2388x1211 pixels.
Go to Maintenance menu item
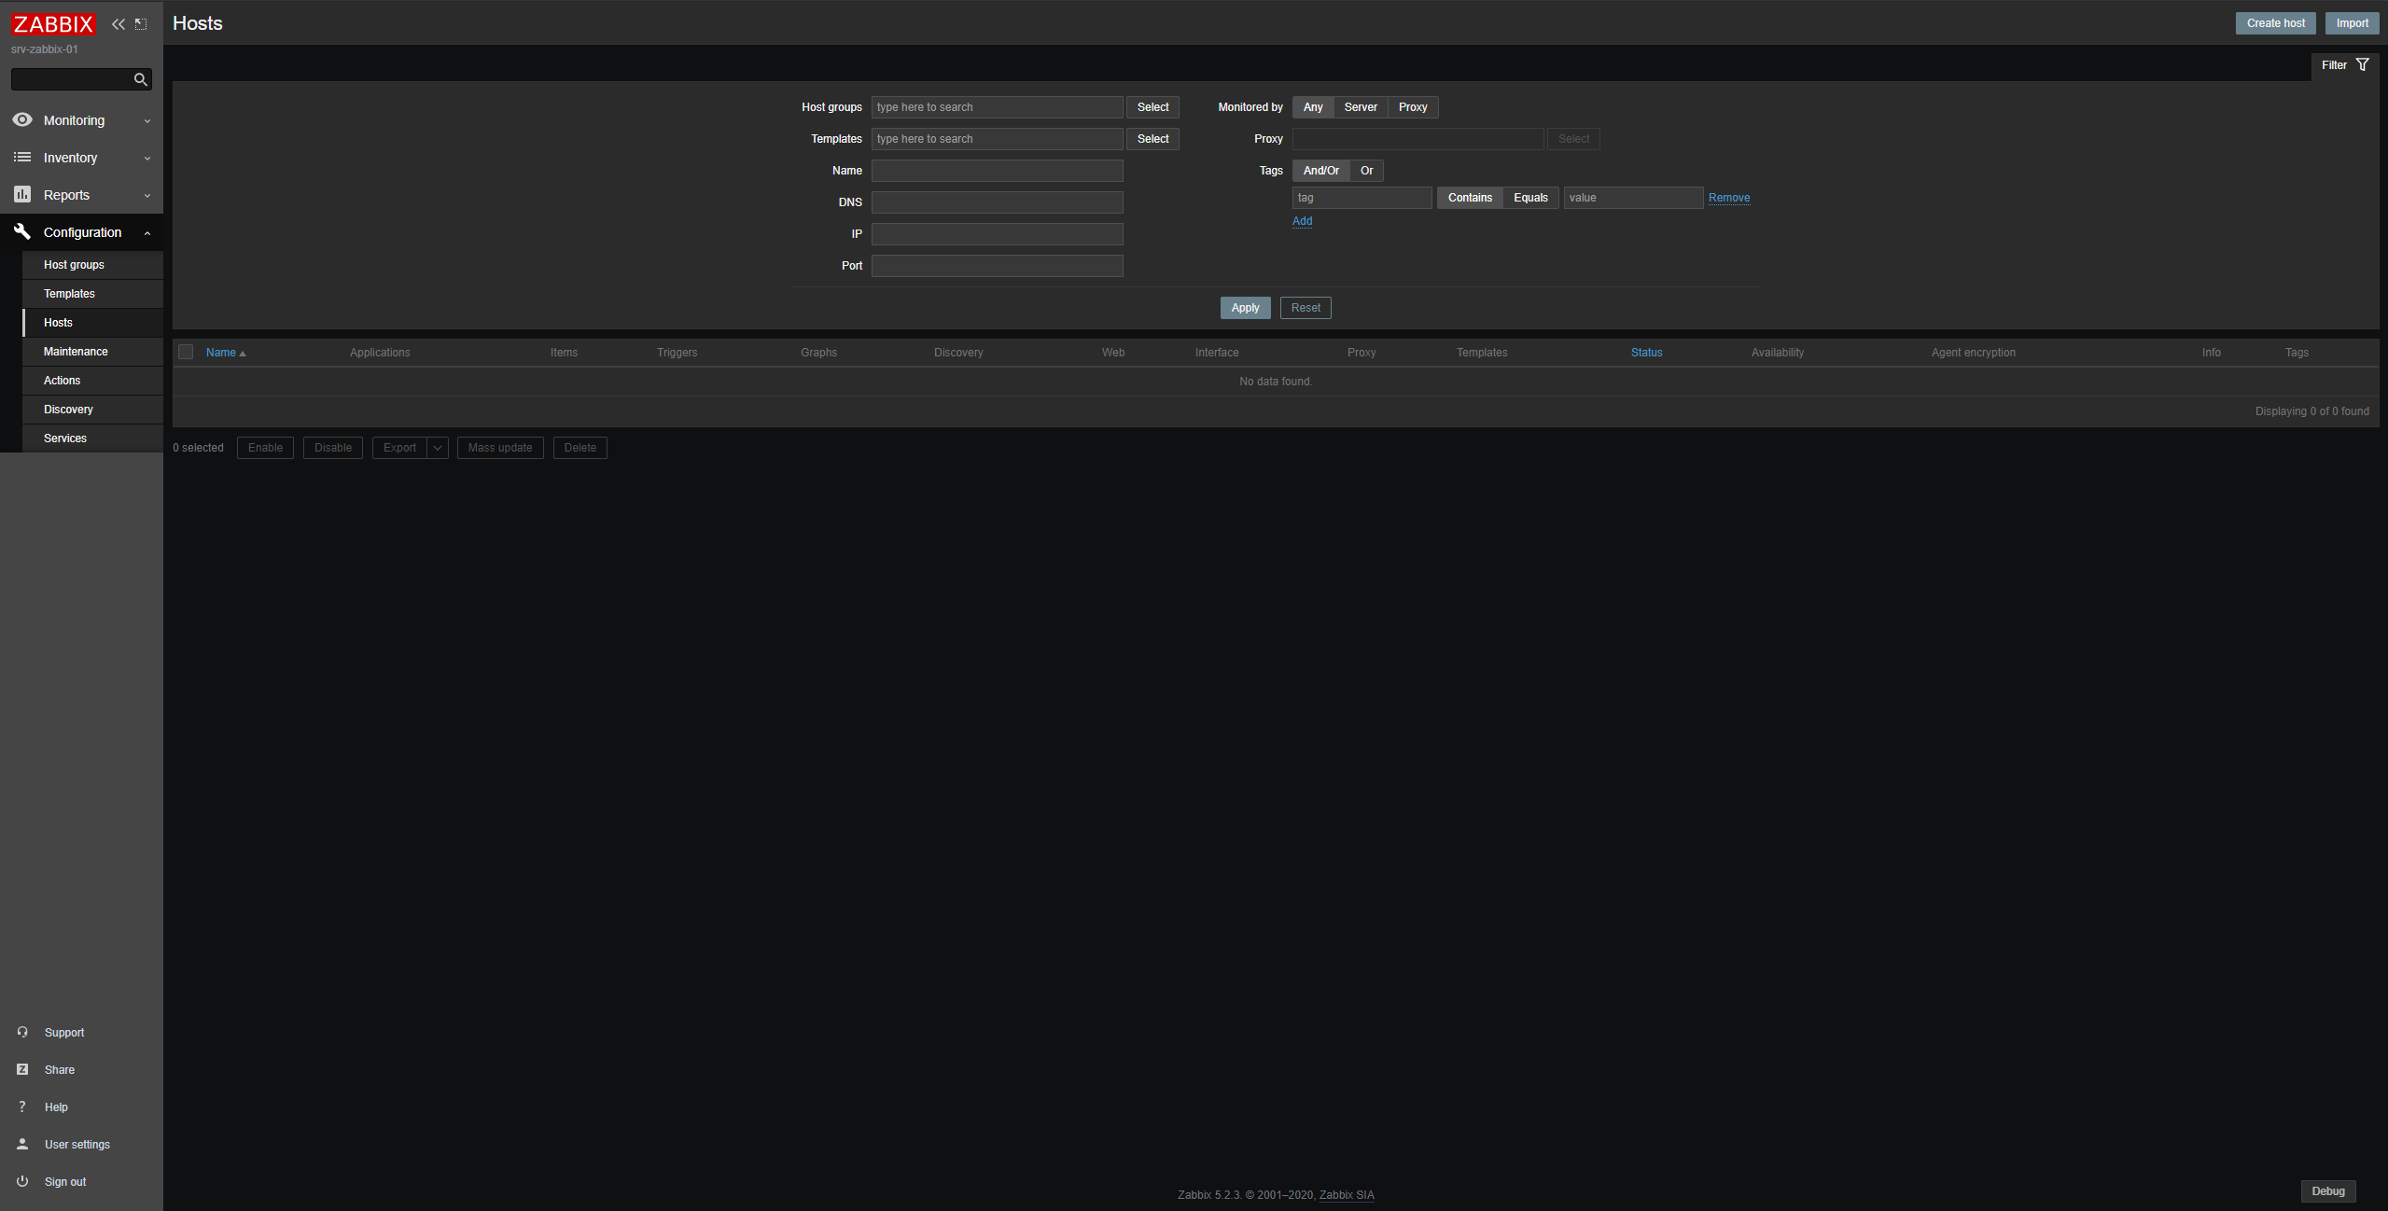(76, 352)
